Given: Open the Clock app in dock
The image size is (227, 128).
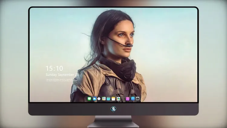Looking at the screenshot, I should (99, 99).
